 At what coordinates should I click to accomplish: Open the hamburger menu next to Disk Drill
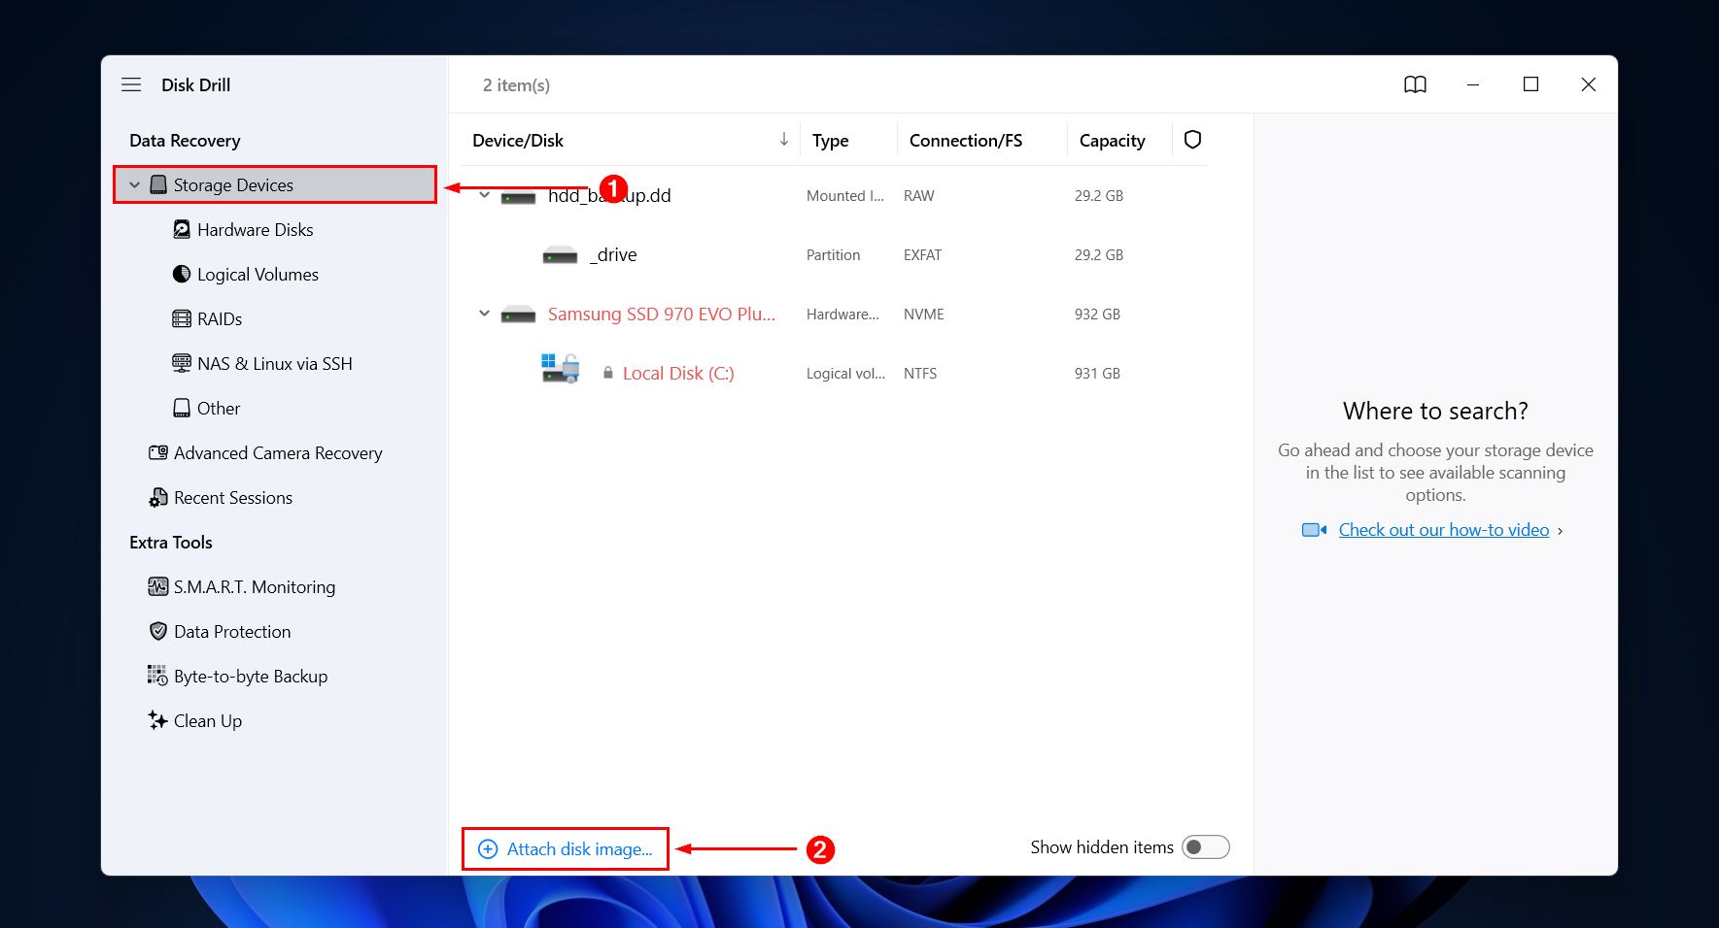(131, 84)
